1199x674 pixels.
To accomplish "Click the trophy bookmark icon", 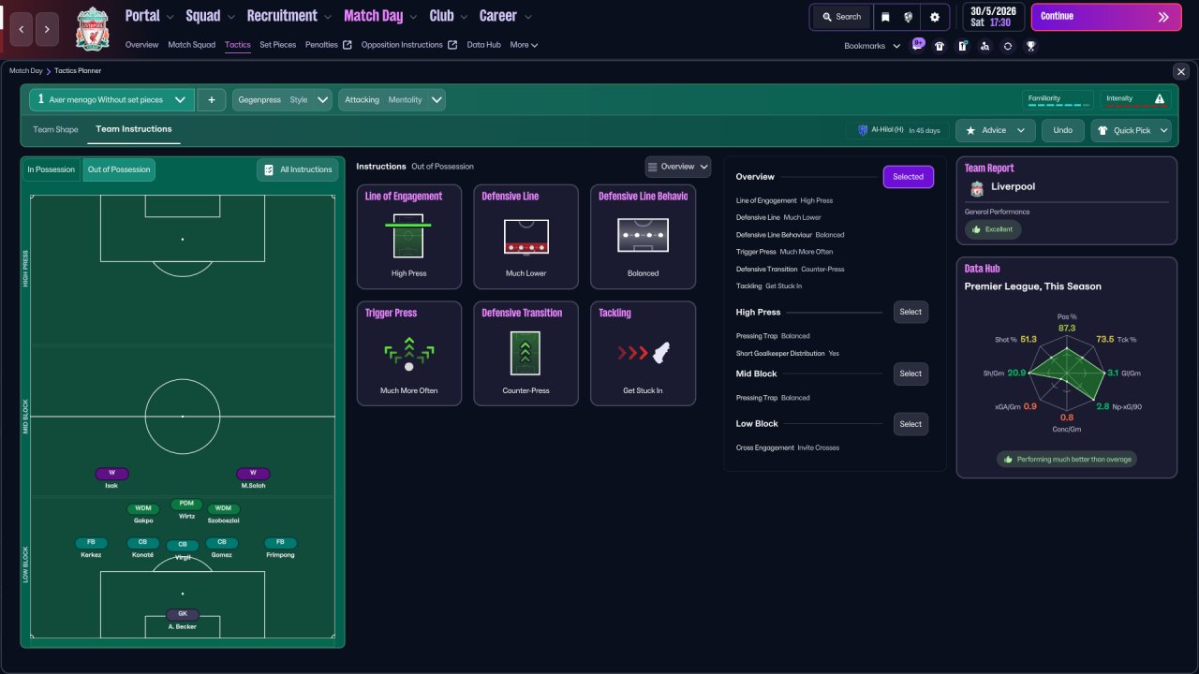I will pos(1030,46).
